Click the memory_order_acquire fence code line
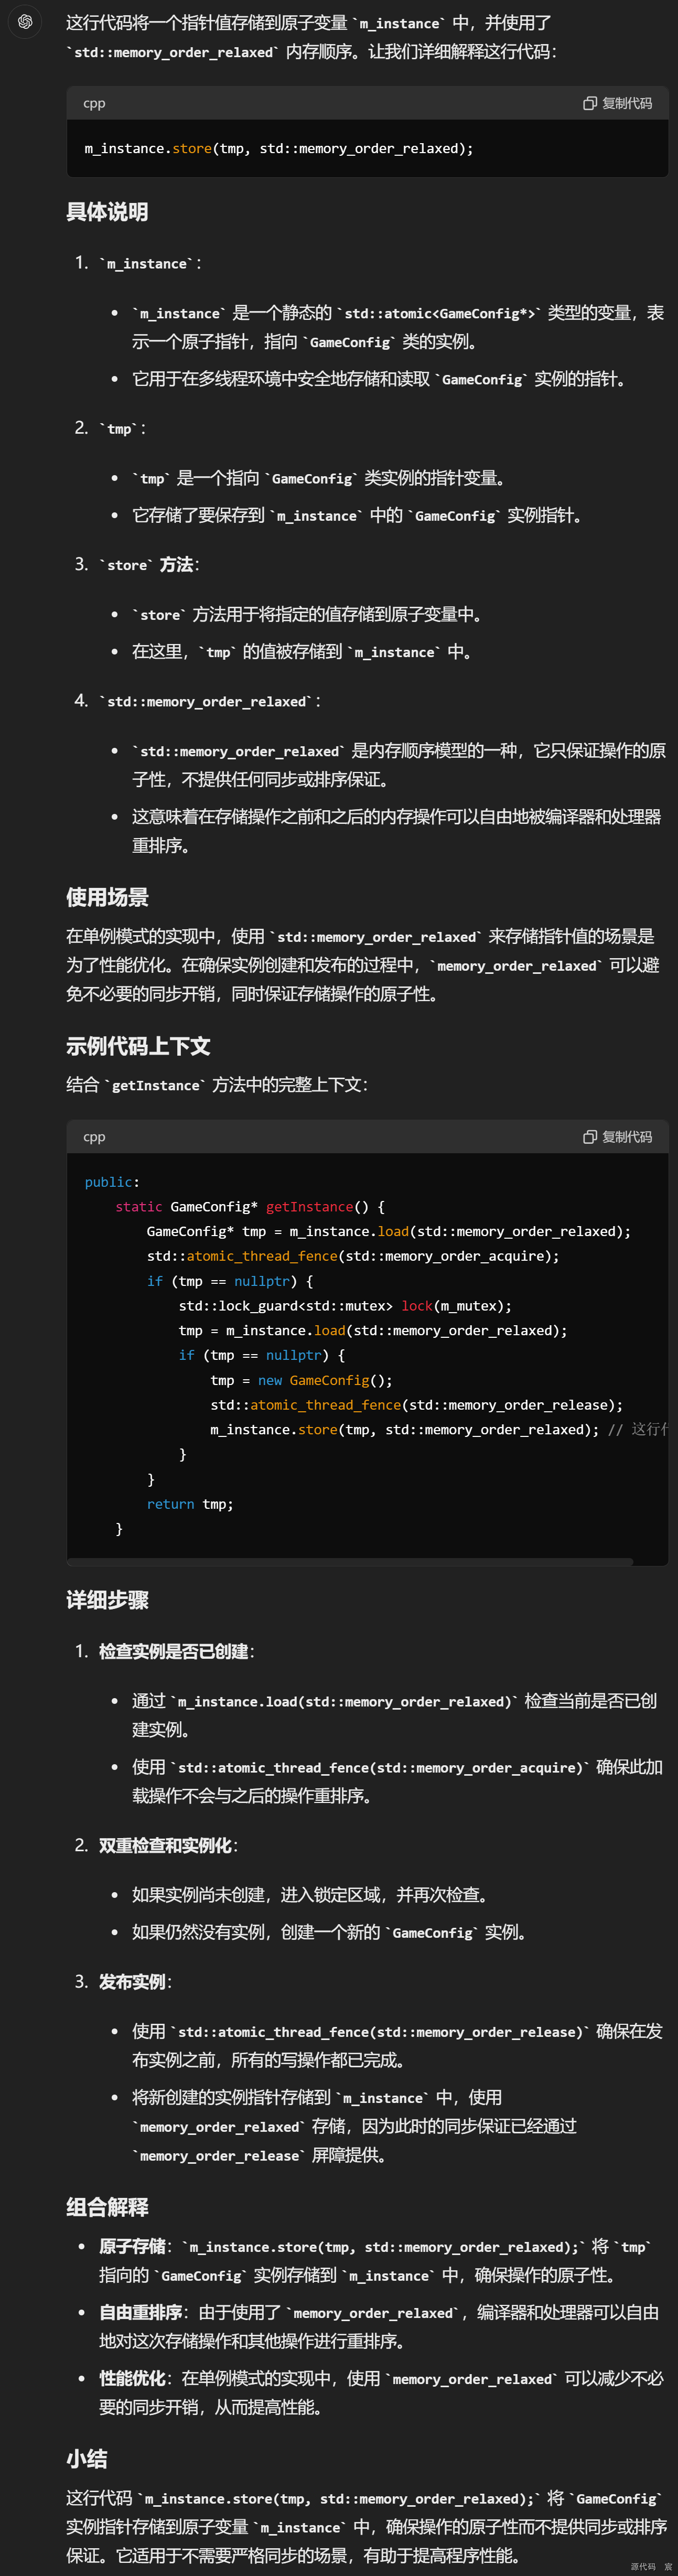The image size is (678, 2576). click(353, 1256)
